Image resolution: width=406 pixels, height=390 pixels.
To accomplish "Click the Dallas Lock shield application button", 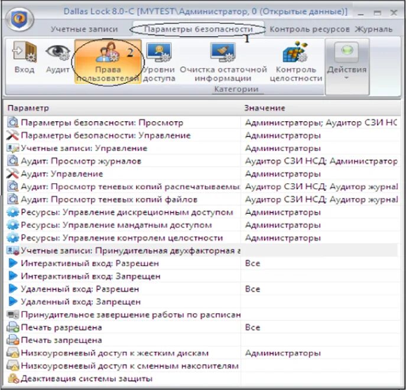I will pyautogui.click(x=20, y=19).
